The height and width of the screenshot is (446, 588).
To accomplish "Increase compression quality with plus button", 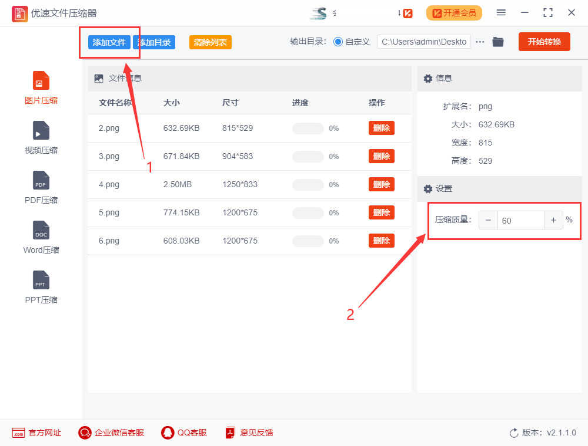I will point(553,220).
